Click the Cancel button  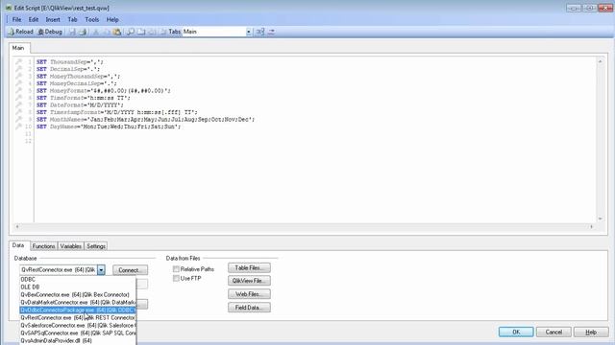click(x=553, y=333)
